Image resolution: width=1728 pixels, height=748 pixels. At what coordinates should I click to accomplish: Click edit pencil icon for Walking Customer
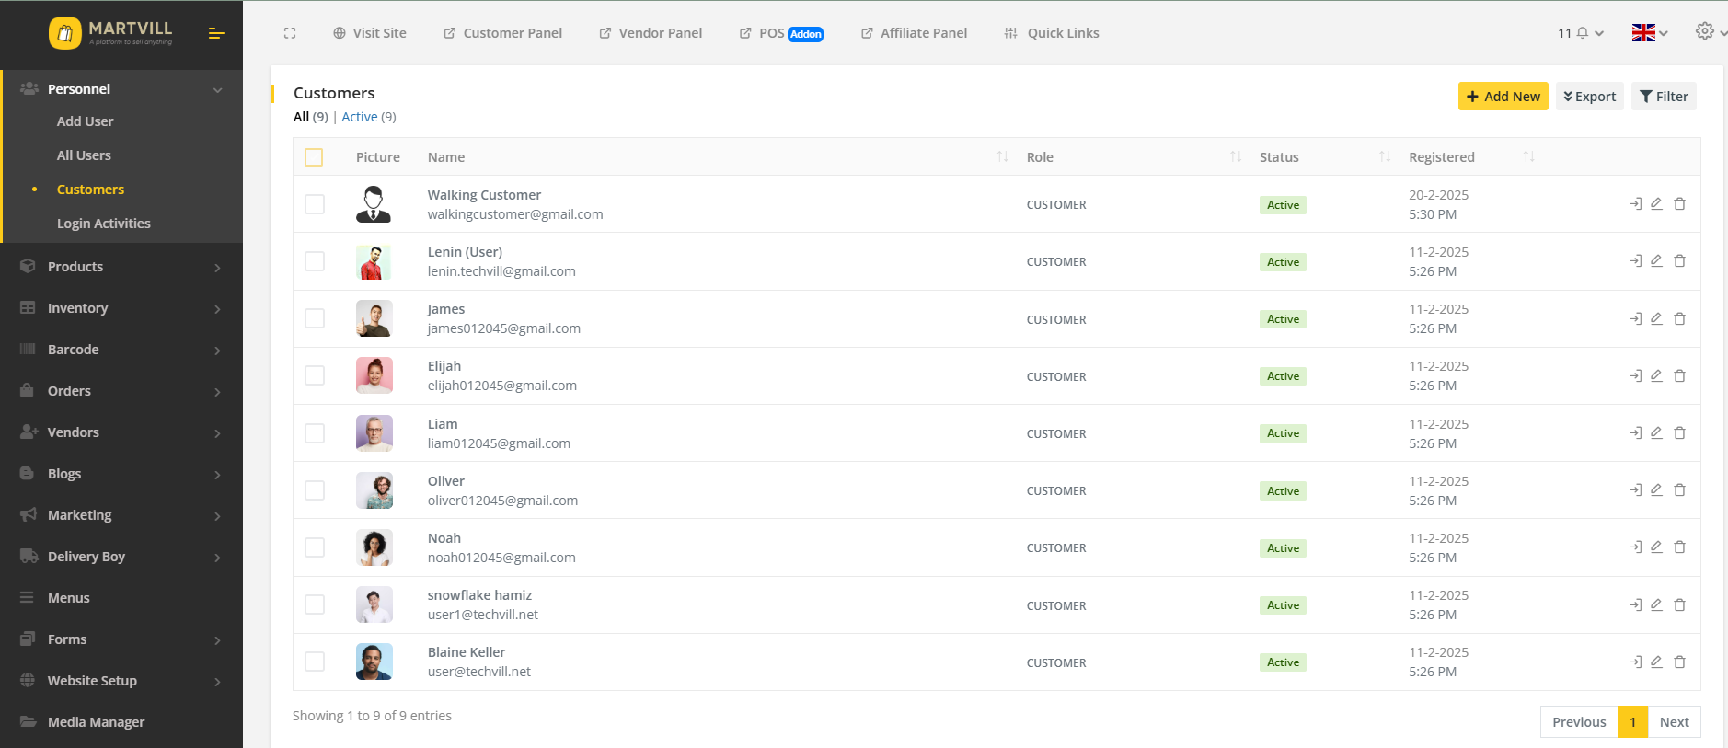[x=1656, y=204]
